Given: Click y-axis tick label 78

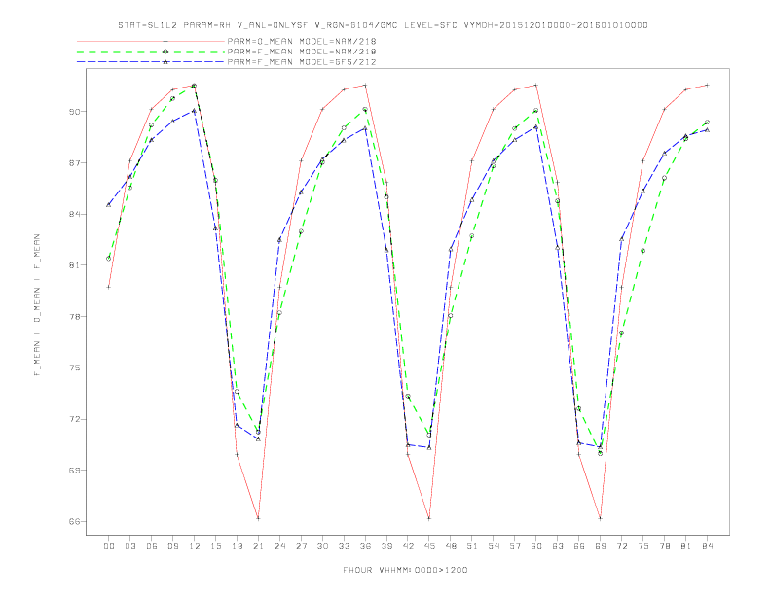Looking at the screenshot, I should 74,317.
